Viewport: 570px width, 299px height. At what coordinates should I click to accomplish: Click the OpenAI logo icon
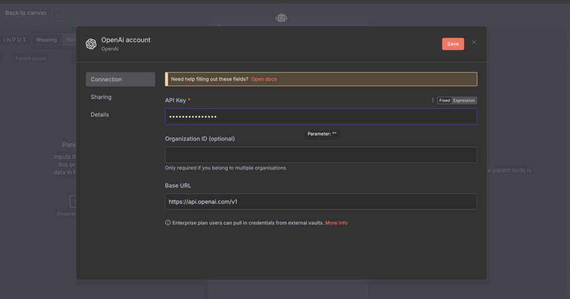coord(91,44)
